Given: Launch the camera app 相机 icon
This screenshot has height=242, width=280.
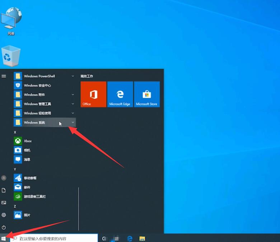Looking at the screenshot, I should pyautogui.click(x=18, y=150).
